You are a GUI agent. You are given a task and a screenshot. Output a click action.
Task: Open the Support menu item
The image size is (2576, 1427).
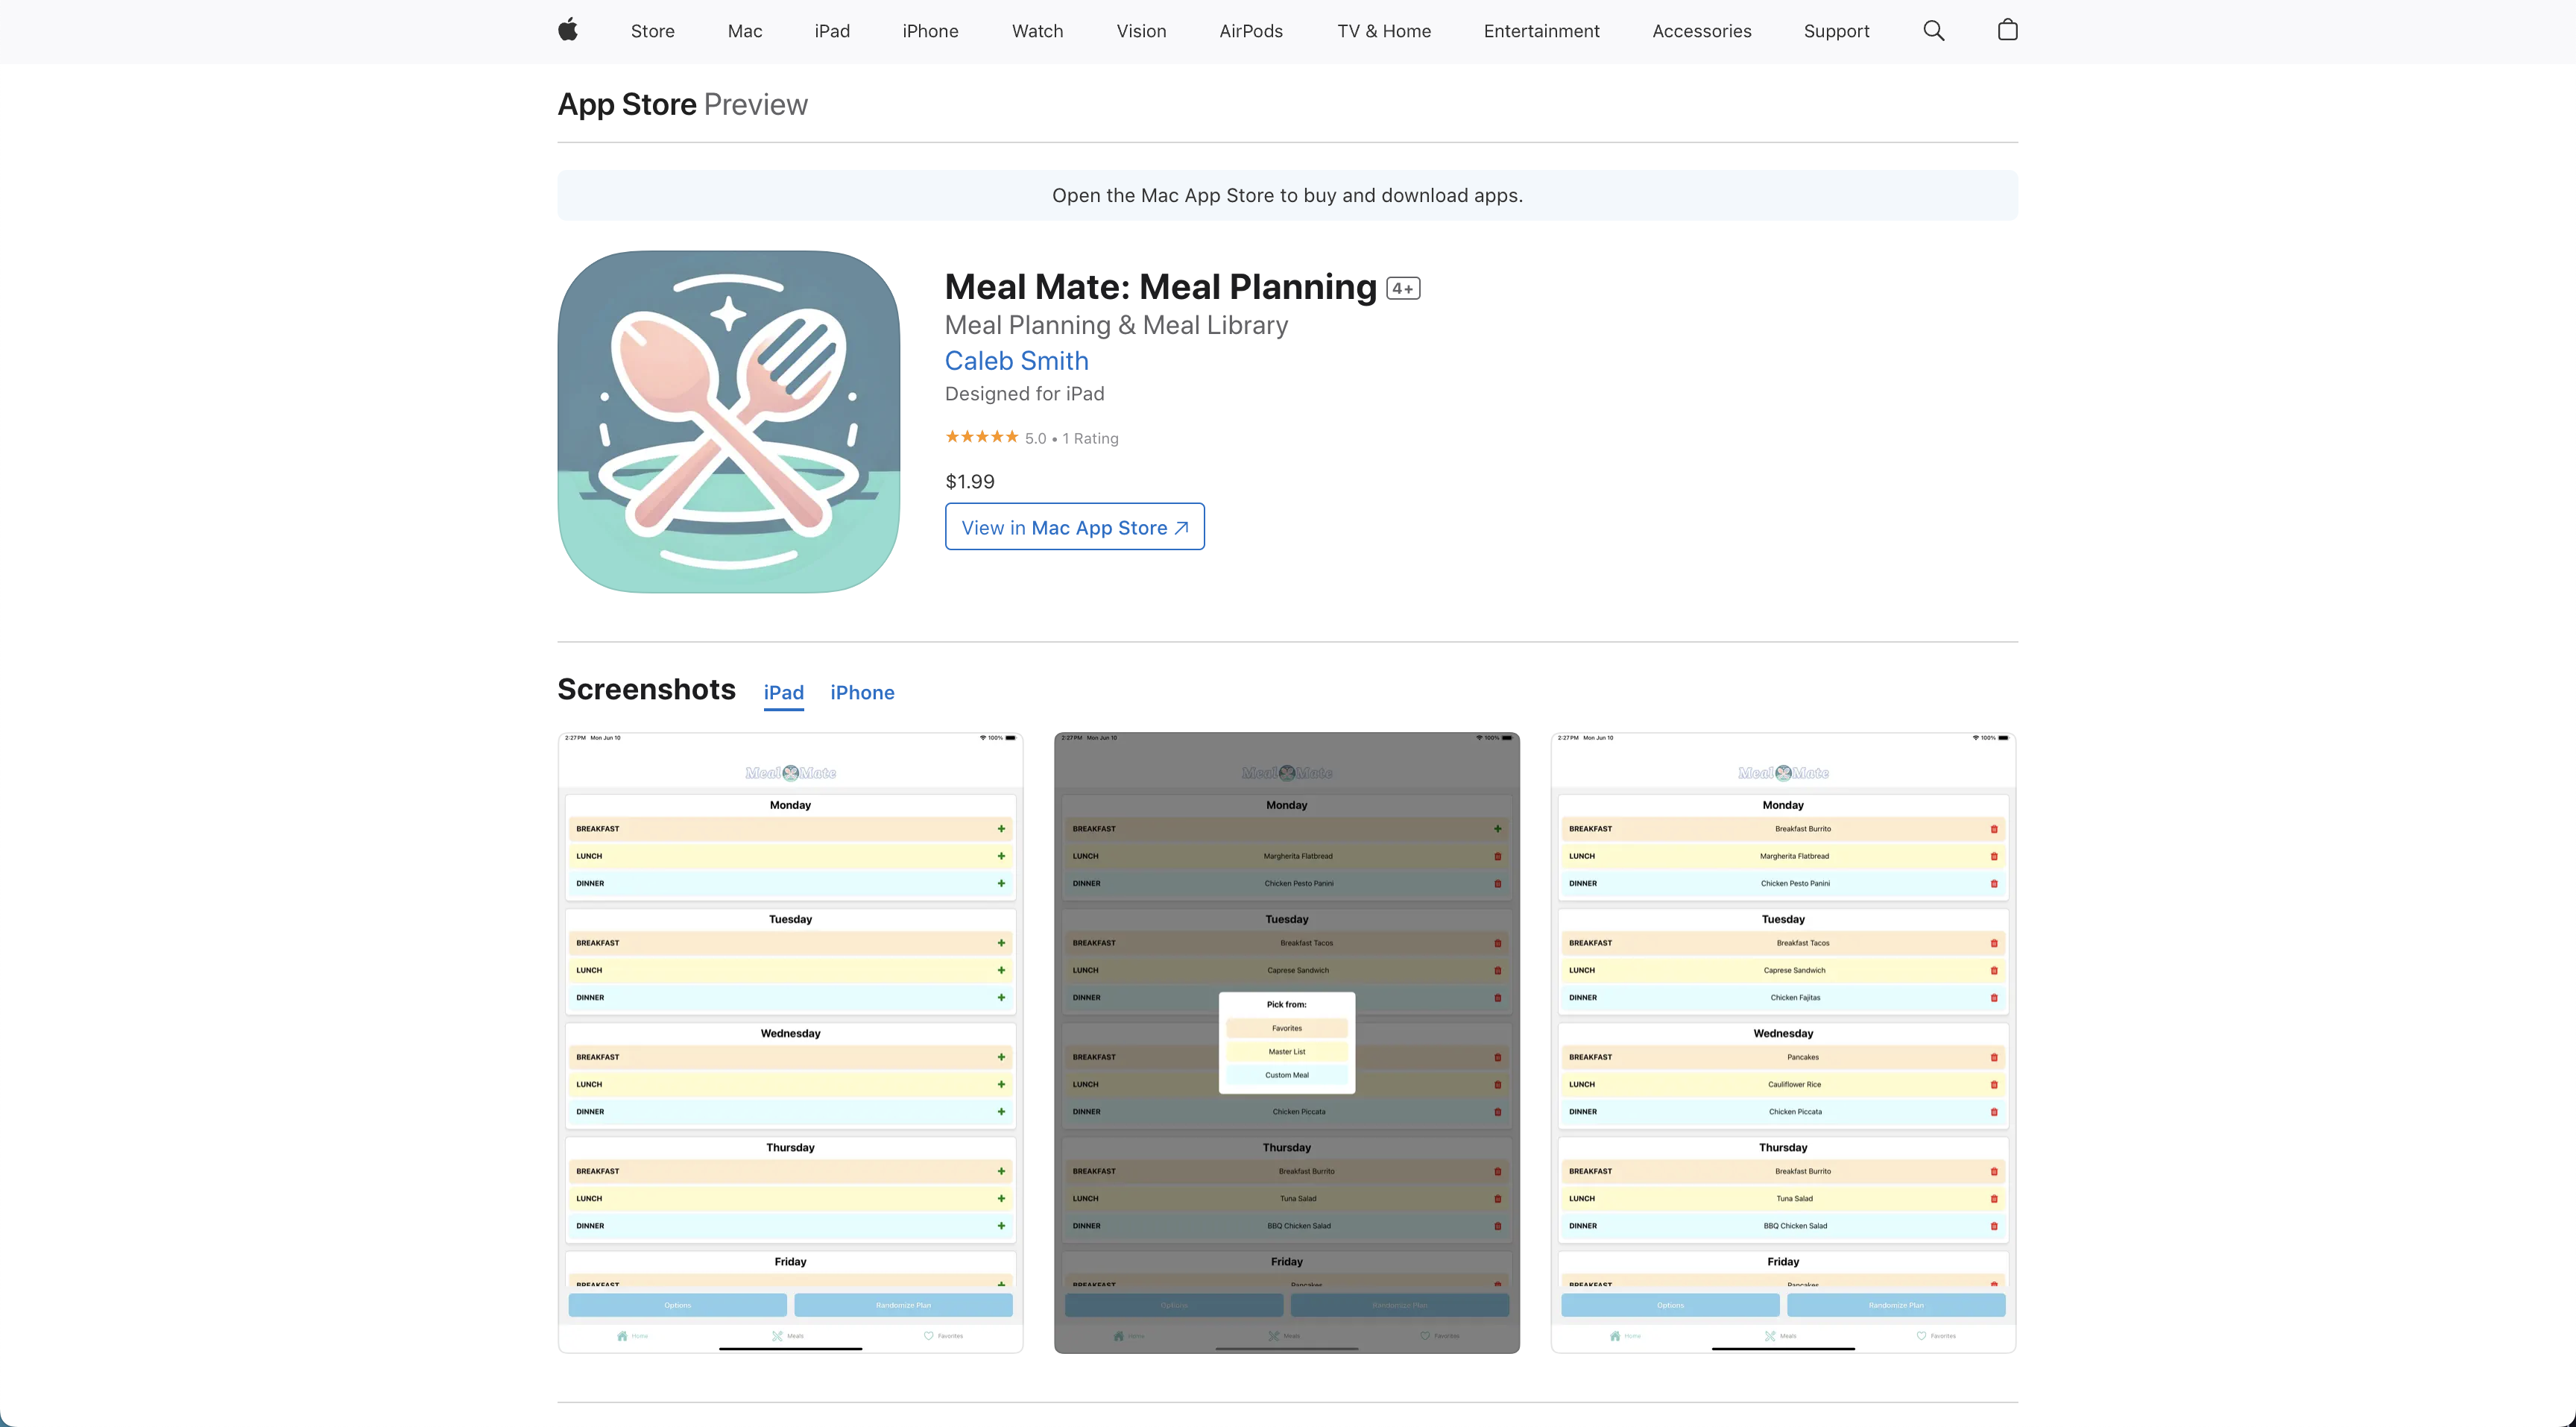(1836, 30)
